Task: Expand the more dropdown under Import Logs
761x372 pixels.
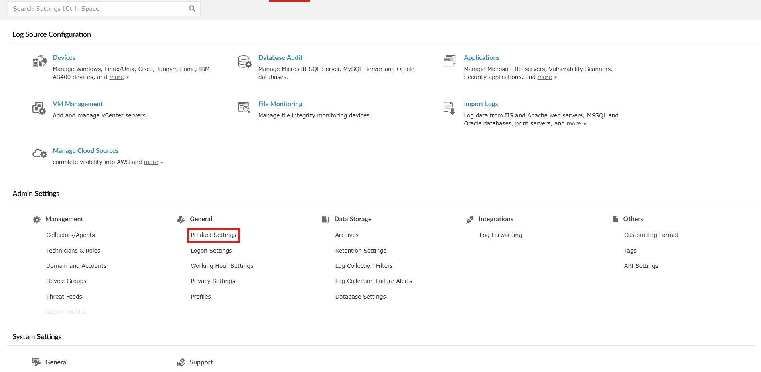Action: (574, 123)
